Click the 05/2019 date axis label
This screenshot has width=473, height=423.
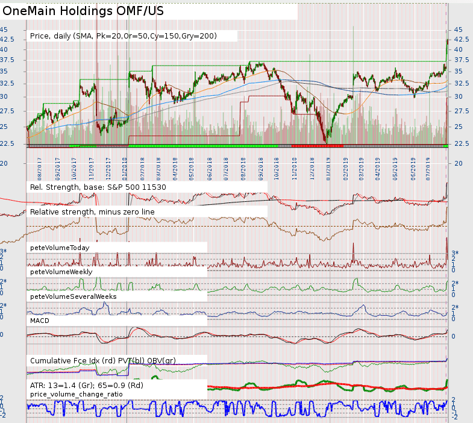click(x=395, y=169)
